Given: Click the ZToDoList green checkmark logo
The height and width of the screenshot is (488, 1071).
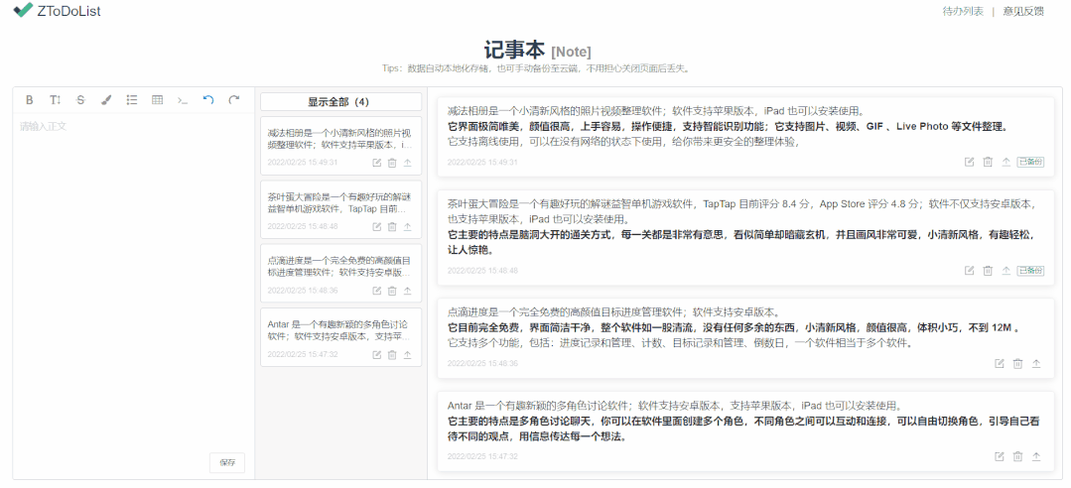Looking at the screenshot, I should coord(23,10).
